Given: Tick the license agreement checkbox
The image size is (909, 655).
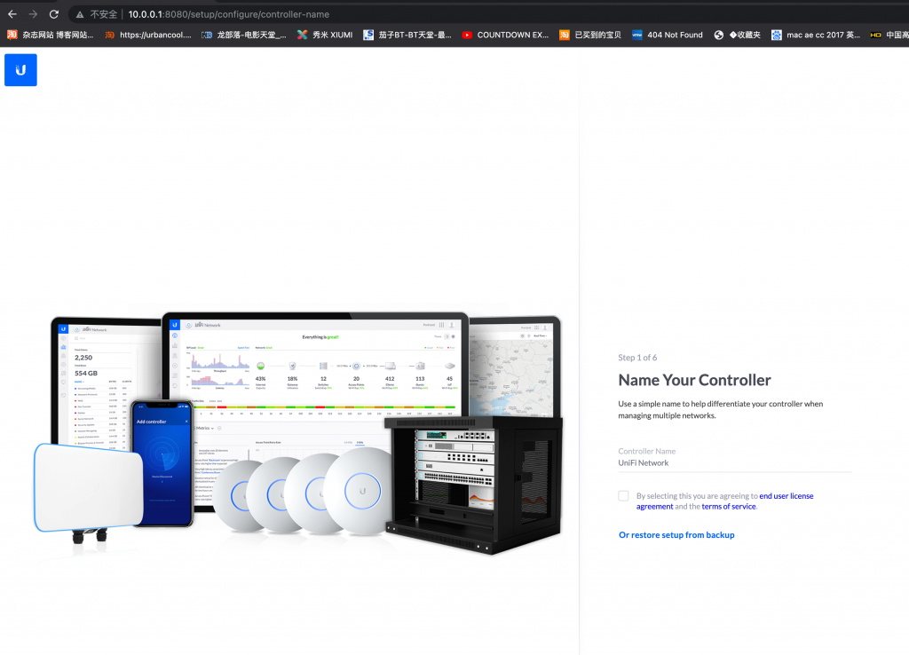Looking at the screenshot, I should click(623, 495).
